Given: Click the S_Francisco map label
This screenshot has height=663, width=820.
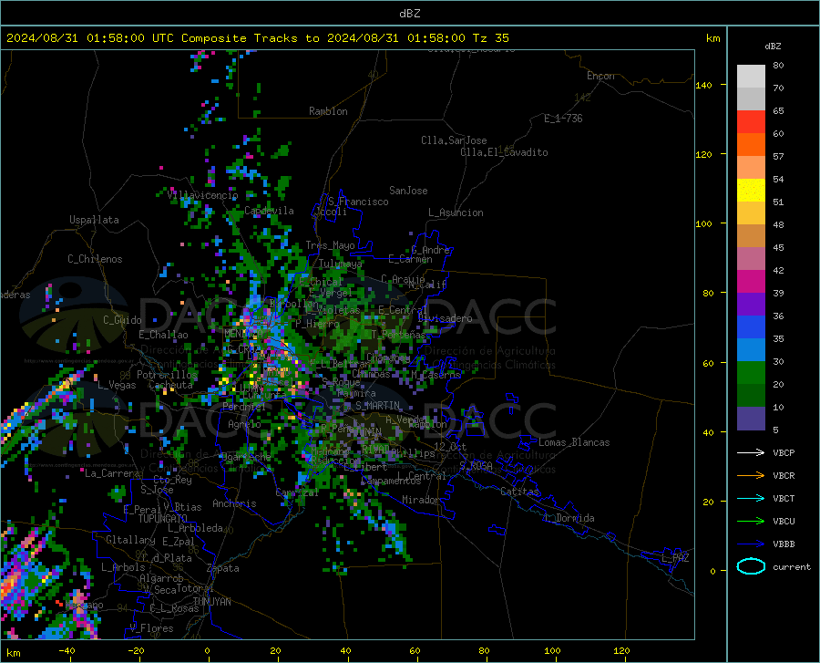Looking at the screenshot, I should 358,202.
